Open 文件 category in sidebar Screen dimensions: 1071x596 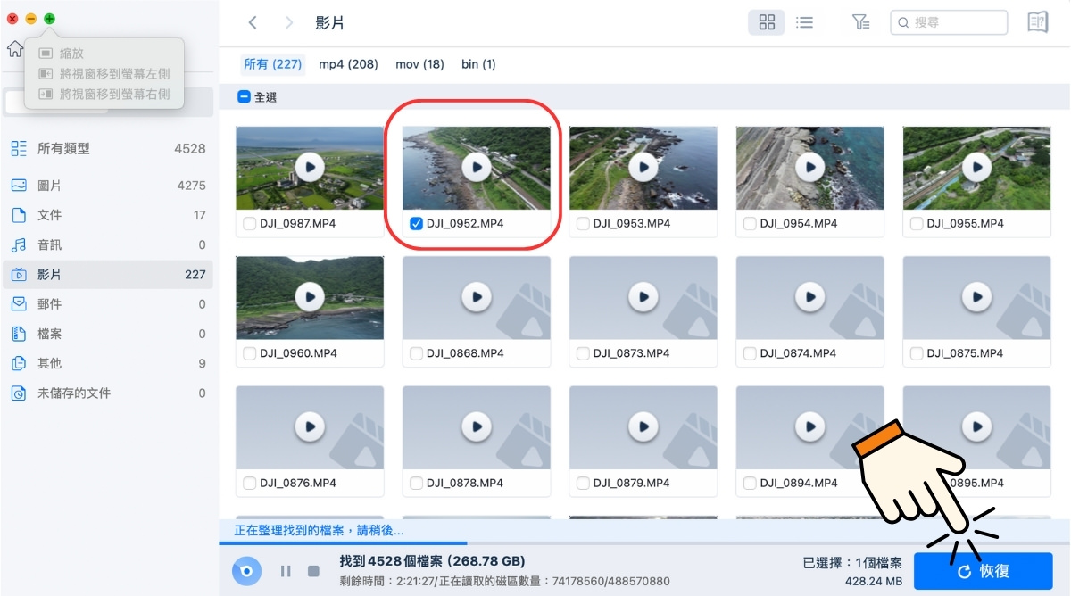(x=108, y=215)
